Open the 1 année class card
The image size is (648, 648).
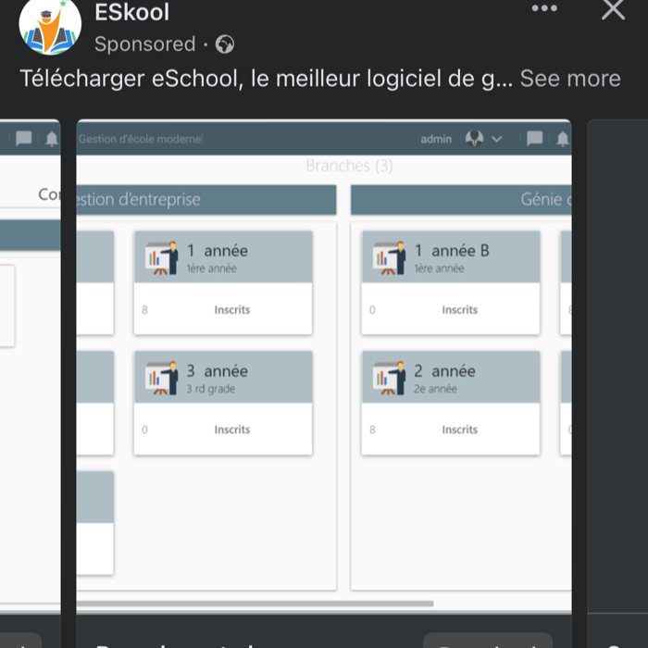(x=223, y=282)
